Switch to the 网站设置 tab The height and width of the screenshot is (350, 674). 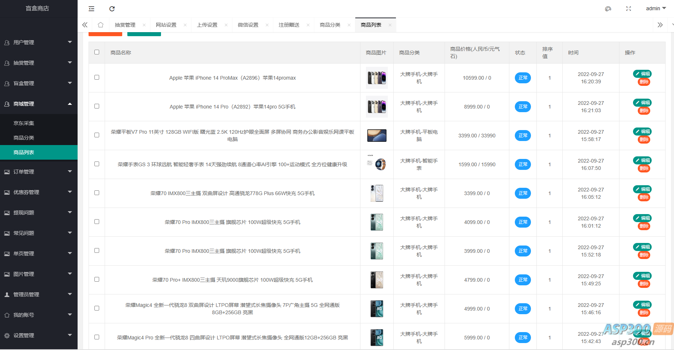166,25
